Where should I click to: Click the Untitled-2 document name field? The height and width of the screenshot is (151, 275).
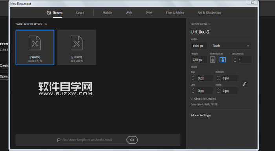[221, 32]
